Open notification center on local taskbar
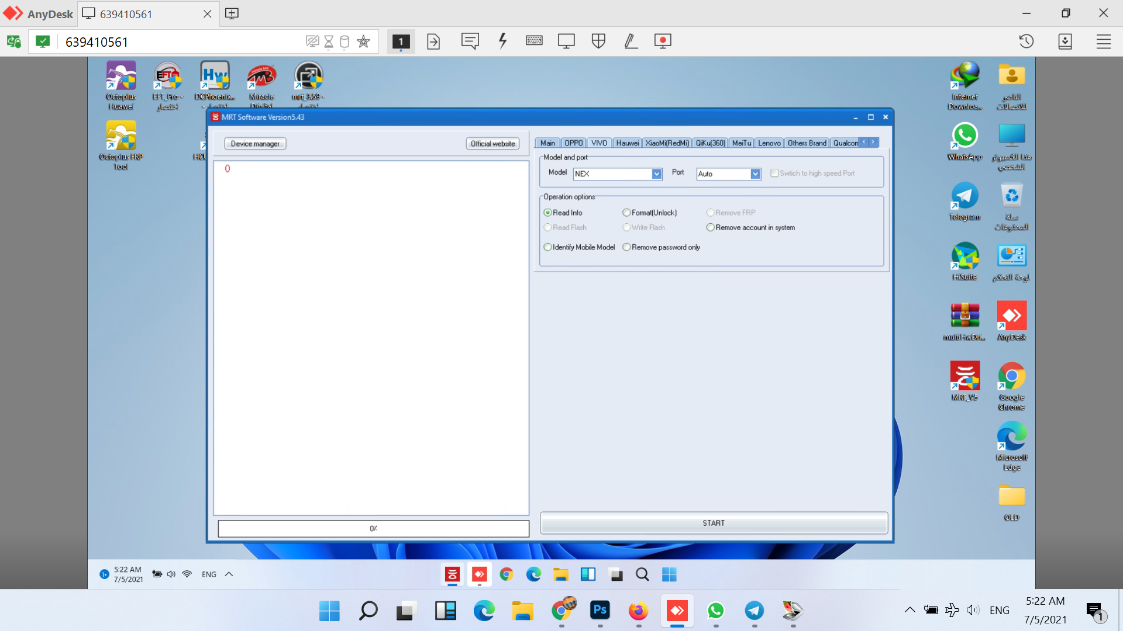 point(1095,611)
